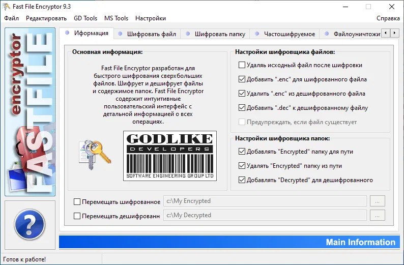
Task: Open the MS Tools menu
Action: [116, 18]
